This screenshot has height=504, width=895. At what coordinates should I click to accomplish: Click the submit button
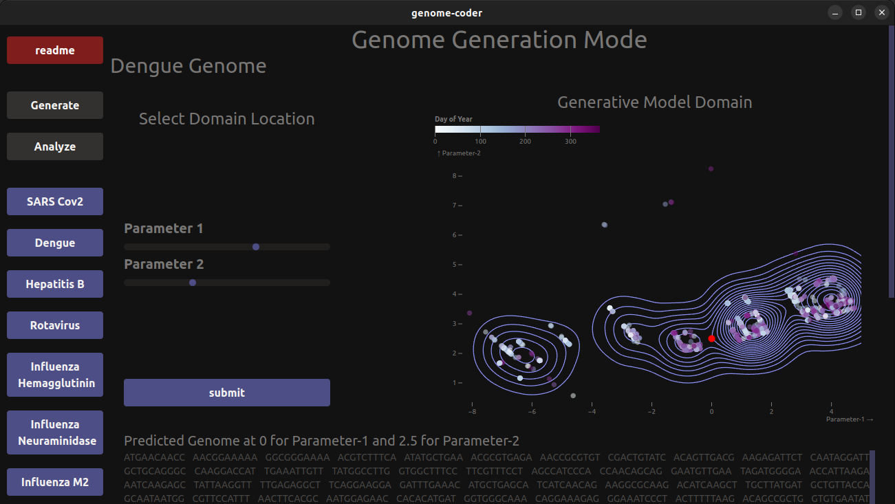pyautogui.click(x=227, y=393)
